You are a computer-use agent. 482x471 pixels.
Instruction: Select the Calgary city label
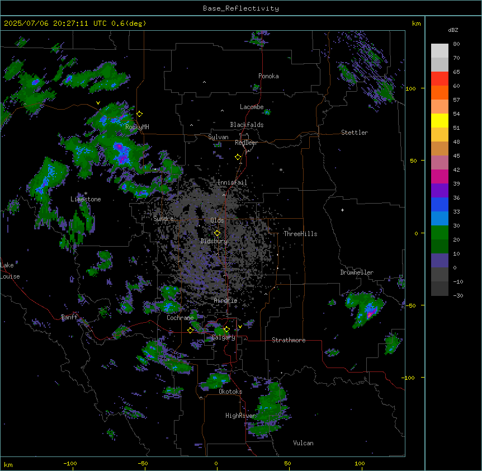point(224,337)
